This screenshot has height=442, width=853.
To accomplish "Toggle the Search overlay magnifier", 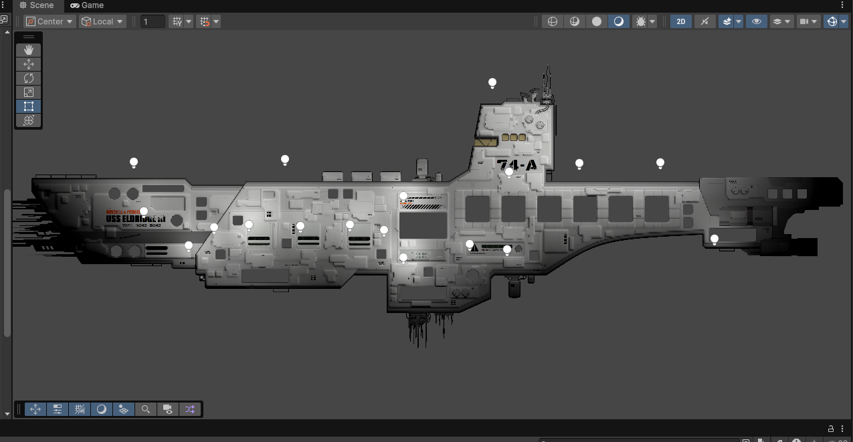I will coord(146,409).
